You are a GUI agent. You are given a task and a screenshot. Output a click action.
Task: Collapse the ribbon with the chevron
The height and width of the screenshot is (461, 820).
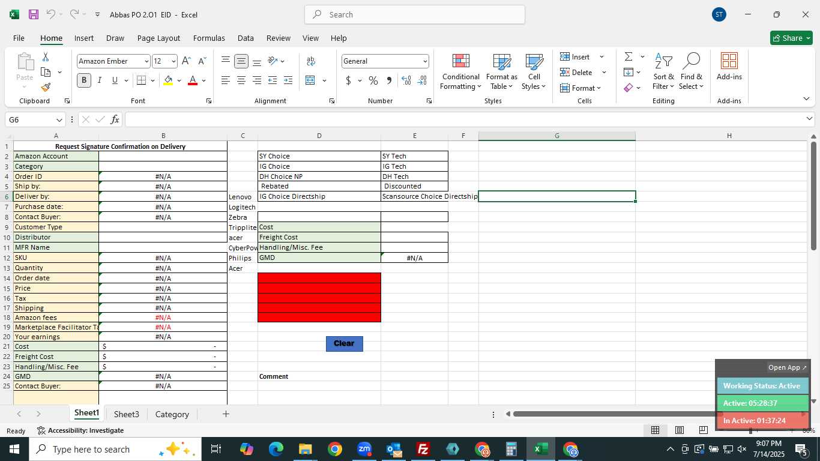click(806, 99)
